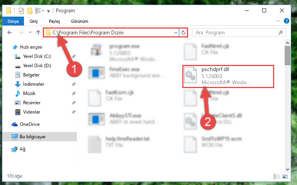Click the search magnifier icon

pos(280,32)
